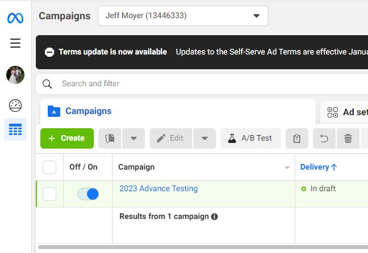The image size is (368, 253).
Task: Switch to the Ad sets tab
Action: tap(344, 112)
